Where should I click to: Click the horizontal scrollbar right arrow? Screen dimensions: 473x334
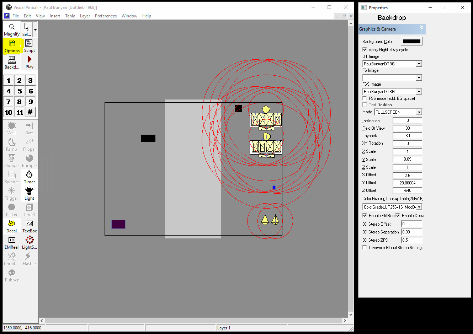[x=345, y=320]
